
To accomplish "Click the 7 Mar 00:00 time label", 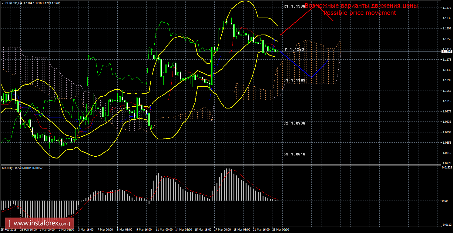I will click(x=106, y=229).
